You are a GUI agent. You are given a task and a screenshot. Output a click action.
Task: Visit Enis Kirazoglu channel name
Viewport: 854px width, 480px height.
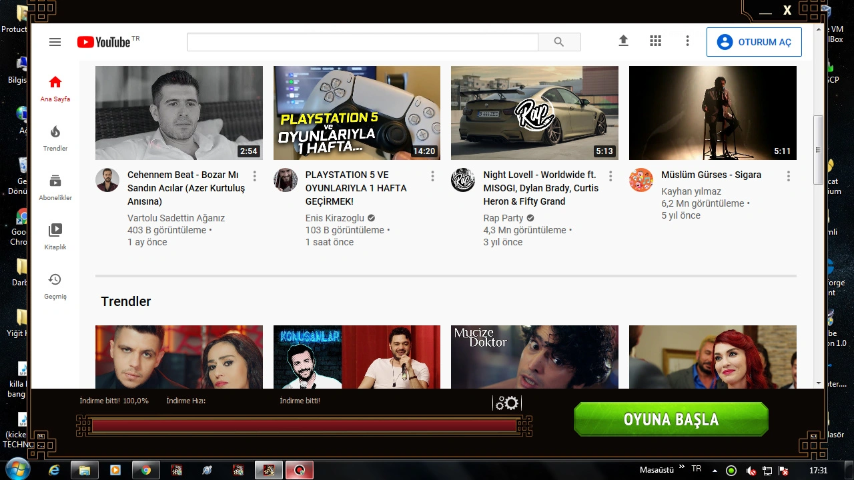coord(335,218)
